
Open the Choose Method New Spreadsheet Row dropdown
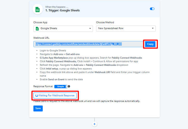pyautogui.click(x=126, y=28)
